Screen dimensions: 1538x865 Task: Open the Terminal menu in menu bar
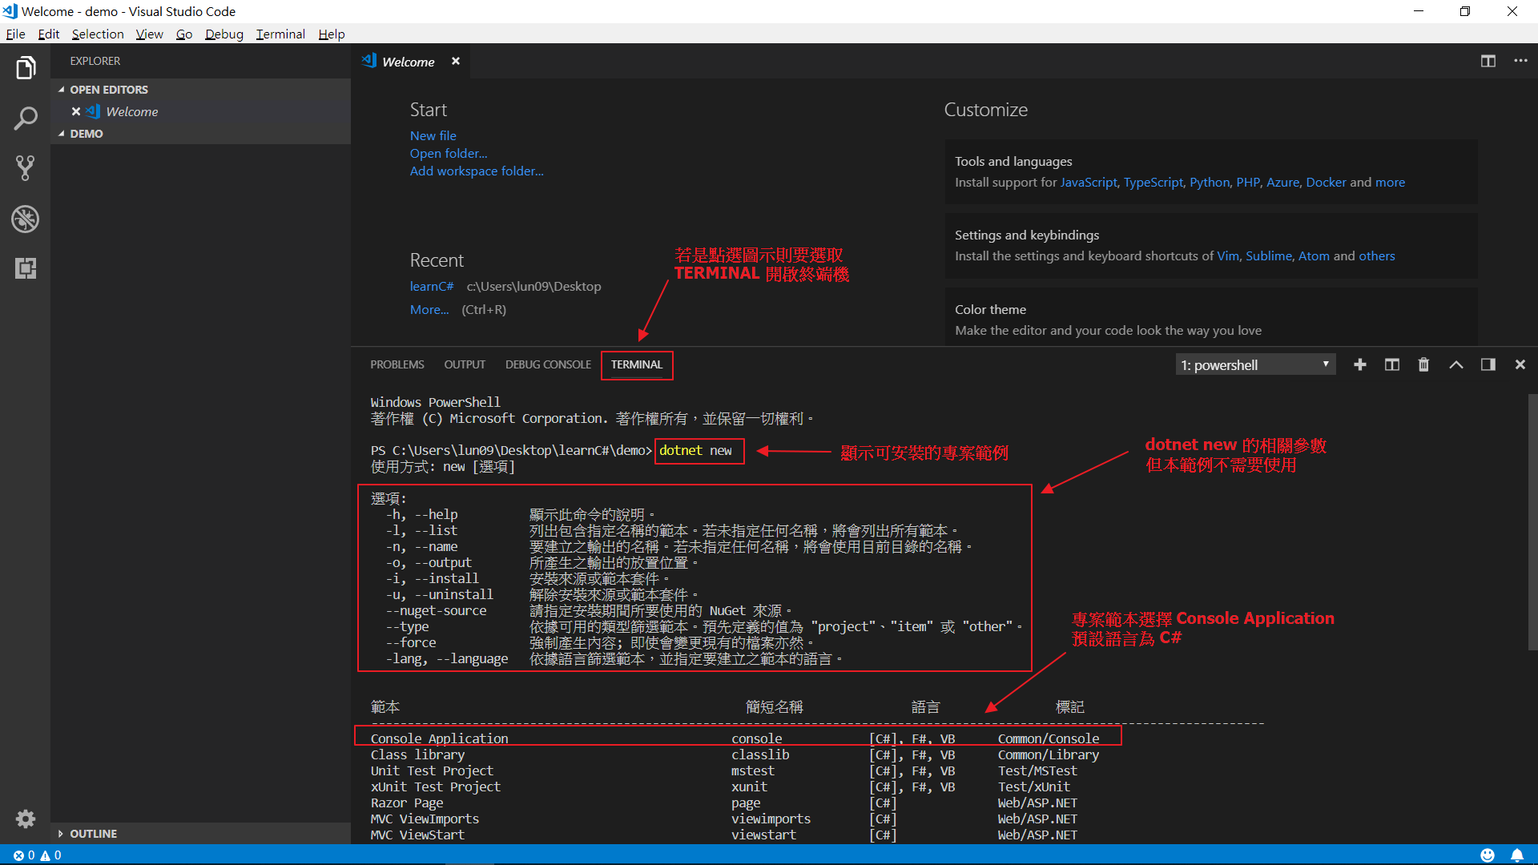click(280, 34)
